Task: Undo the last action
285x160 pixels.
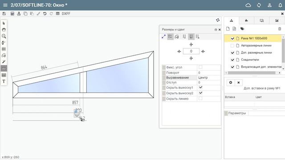Action: click(45, 14)
